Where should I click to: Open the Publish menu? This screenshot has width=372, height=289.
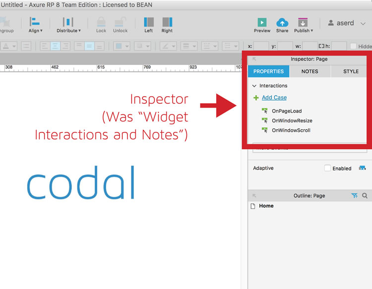tap(303, 25)
